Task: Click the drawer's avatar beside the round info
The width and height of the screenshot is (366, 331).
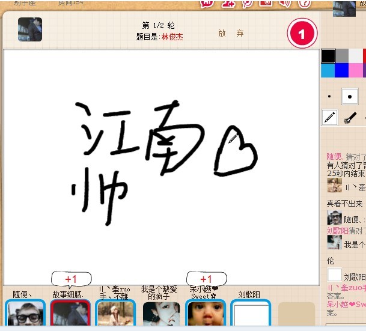Action: point(30,29)
